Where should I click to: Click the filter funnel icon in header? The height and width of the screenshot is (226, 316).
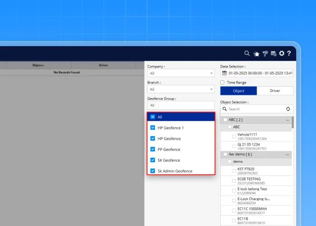coord(265,53)
